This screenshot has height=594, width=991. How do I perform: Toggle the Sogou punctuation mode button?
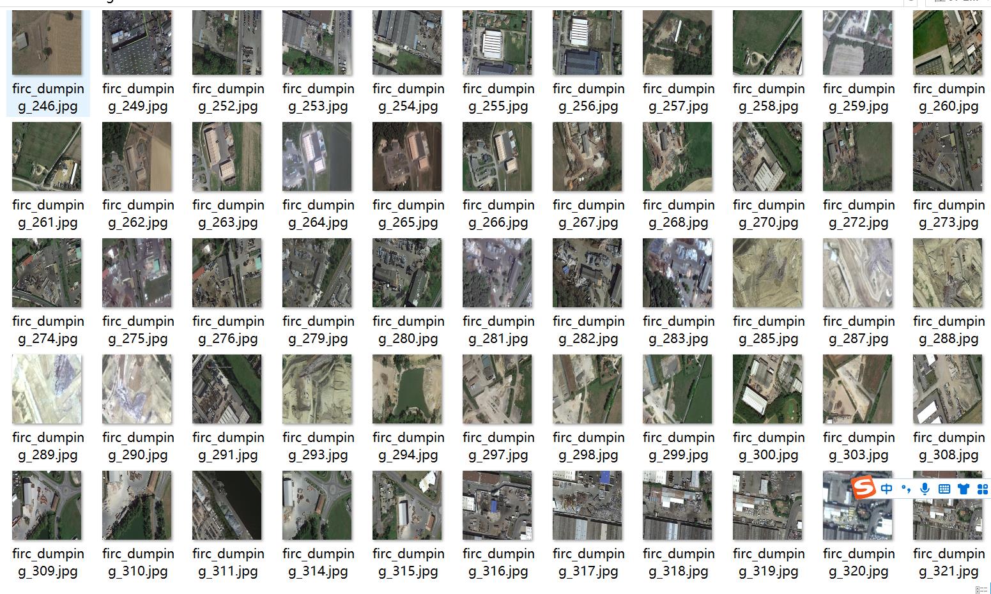(x=906, y=489)
